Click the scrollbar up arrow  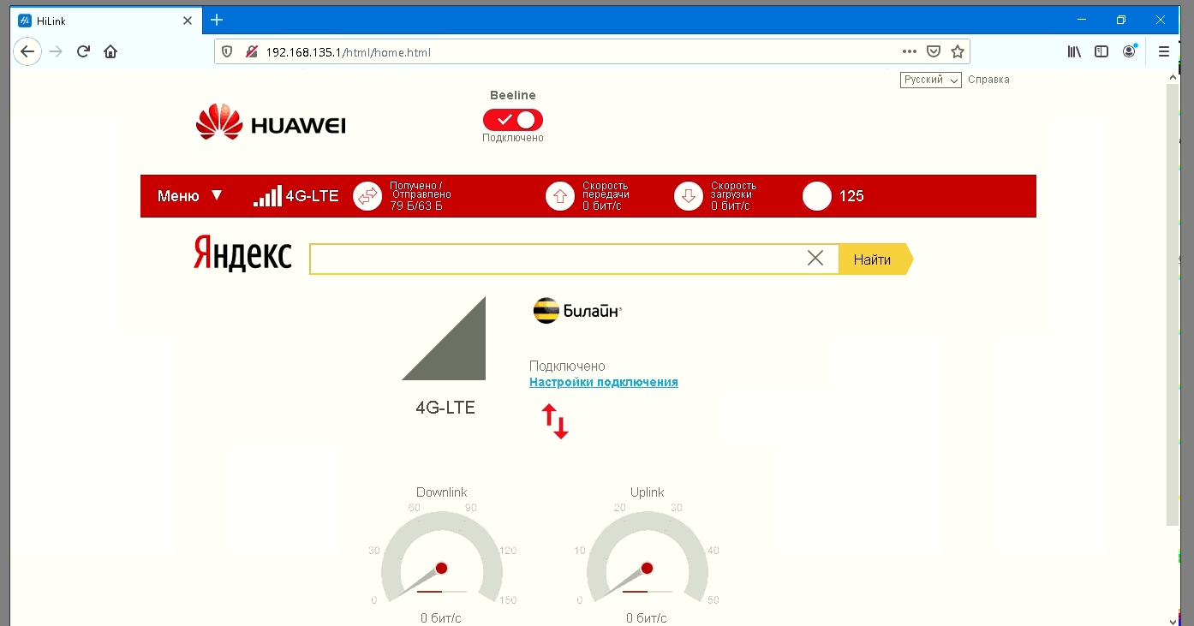click(1173, 77)
